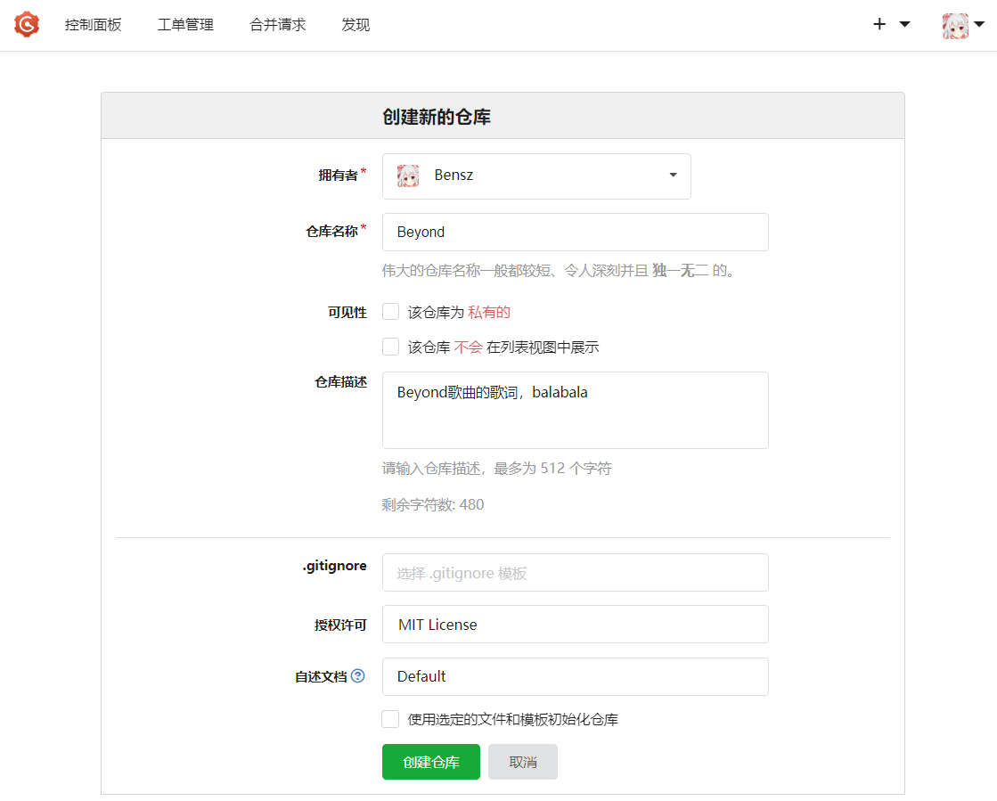Click the 取消 cancel button
Image resolution: width=997 pixels, height=801 pixels.
(522, 762)
